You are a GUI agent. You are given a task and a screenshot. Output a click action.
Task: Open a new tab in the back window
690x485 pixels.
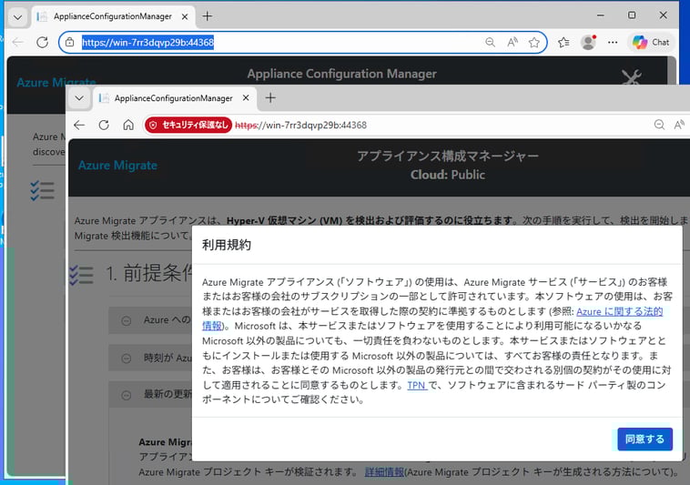click(x=207, y=16)
